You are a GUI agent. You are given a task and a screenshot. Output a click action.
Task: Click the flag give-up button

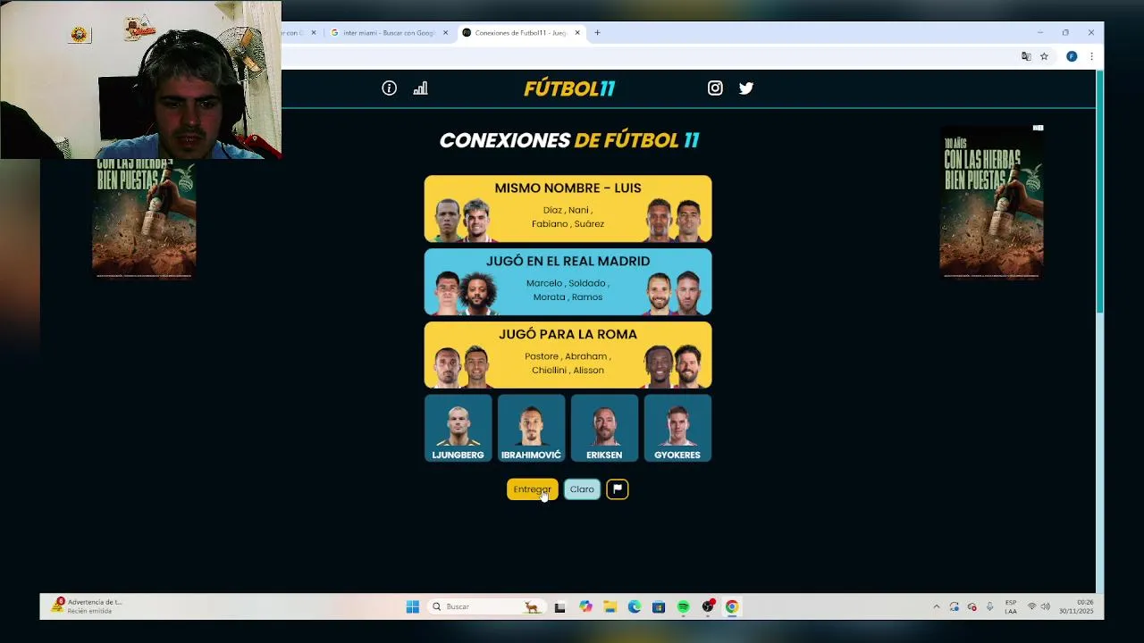pos(618,489)
